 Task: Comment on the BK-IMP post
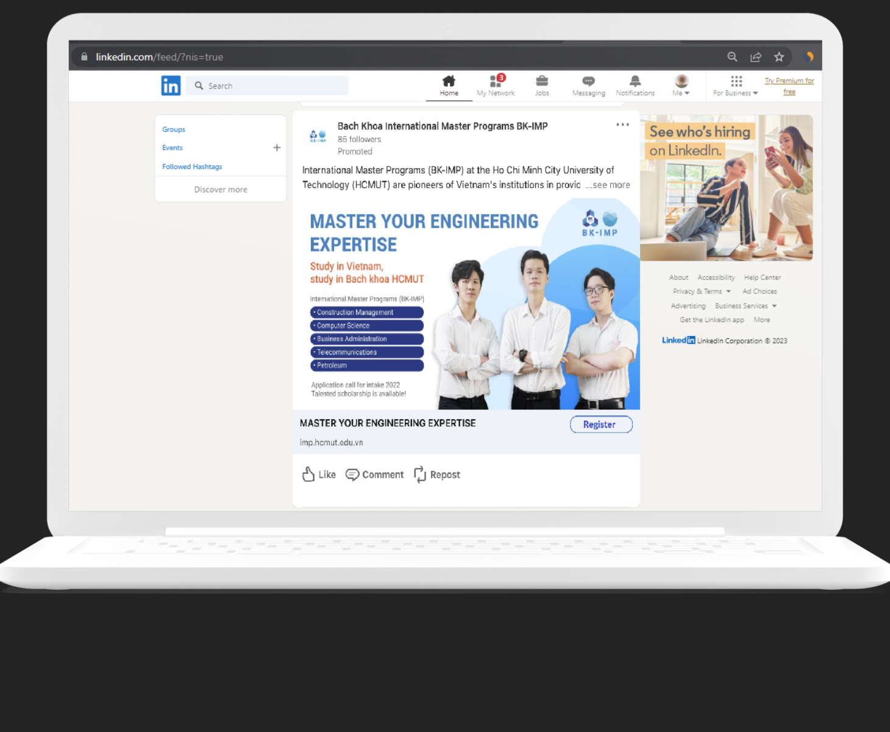pos(374,475)
